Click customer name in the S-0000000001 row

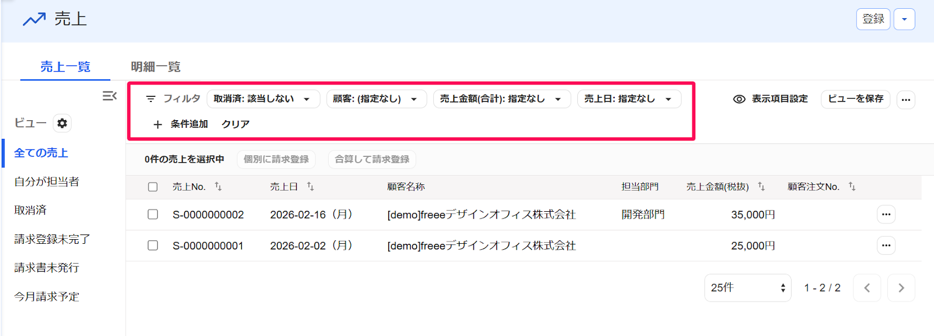tap(482, 246)
